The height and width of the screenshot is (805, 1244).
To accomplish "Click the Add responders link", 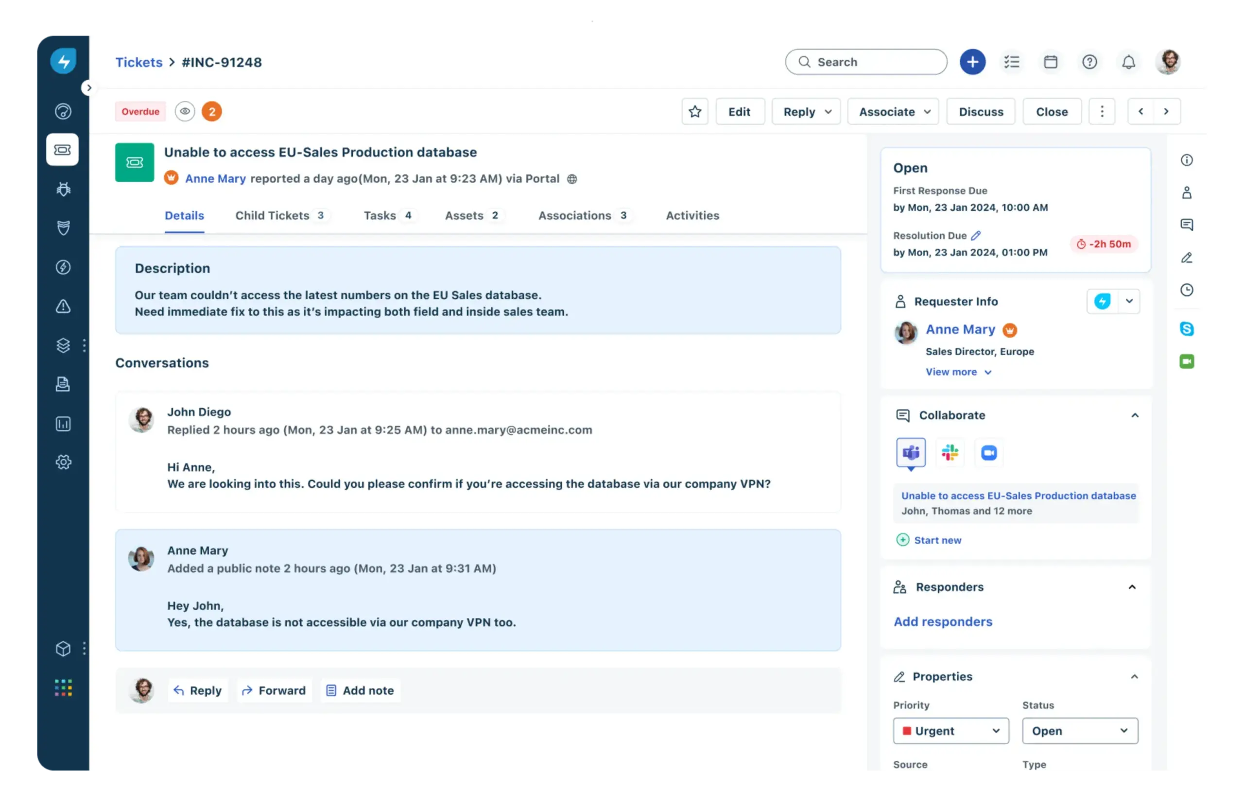I will 942,621.
